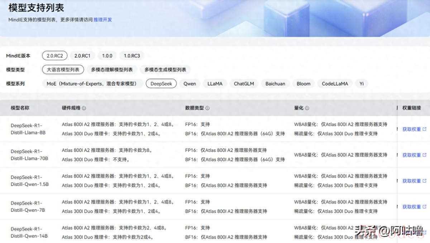Viewport: 430px width, 243px height.
Task: Click the data type cell for Qwen-14B
Action: coord(226,232)
